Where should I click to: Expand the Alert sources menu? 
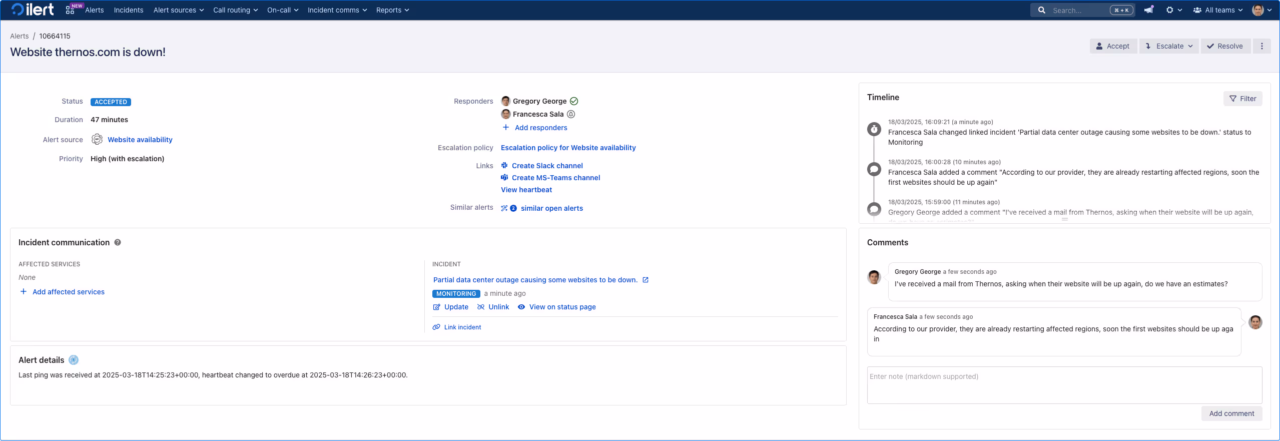pyautogui.click(x=179, y=10)
